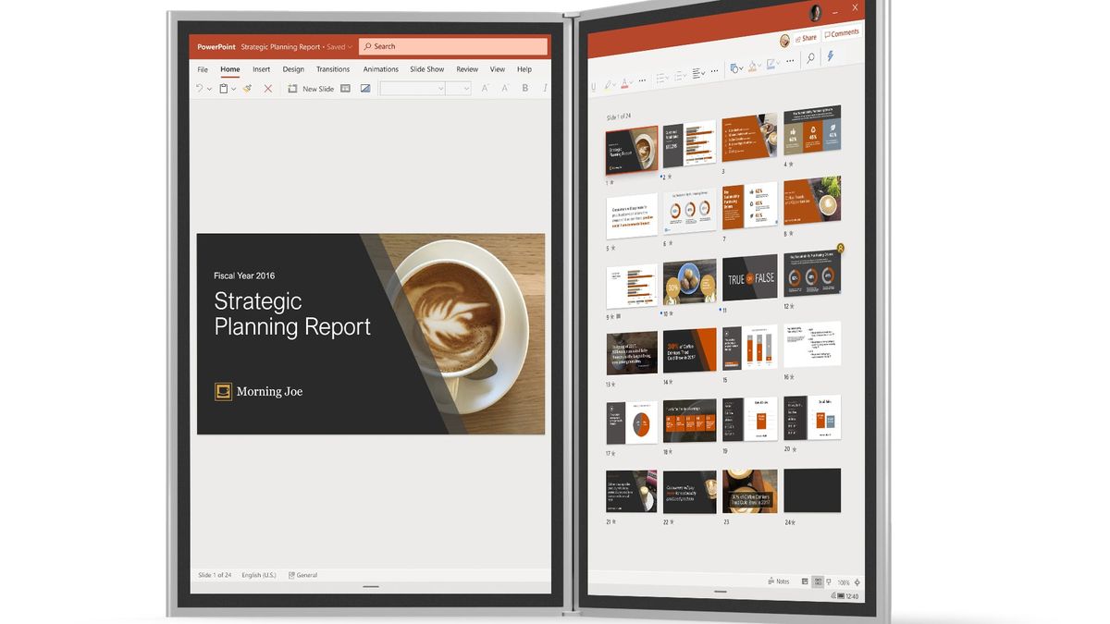This screenshot has width=1110, height=624.
Task: Toggle Bold formatting
Action: pos(524,87)
